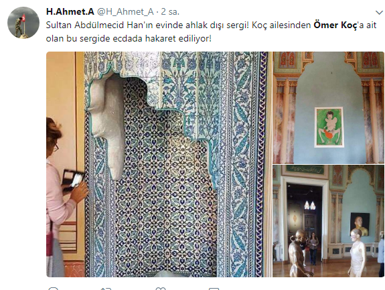Click the bronze statue in the hall photo
Image resolution: width=385 pixels, height=290 pixels.
[297, 253]
